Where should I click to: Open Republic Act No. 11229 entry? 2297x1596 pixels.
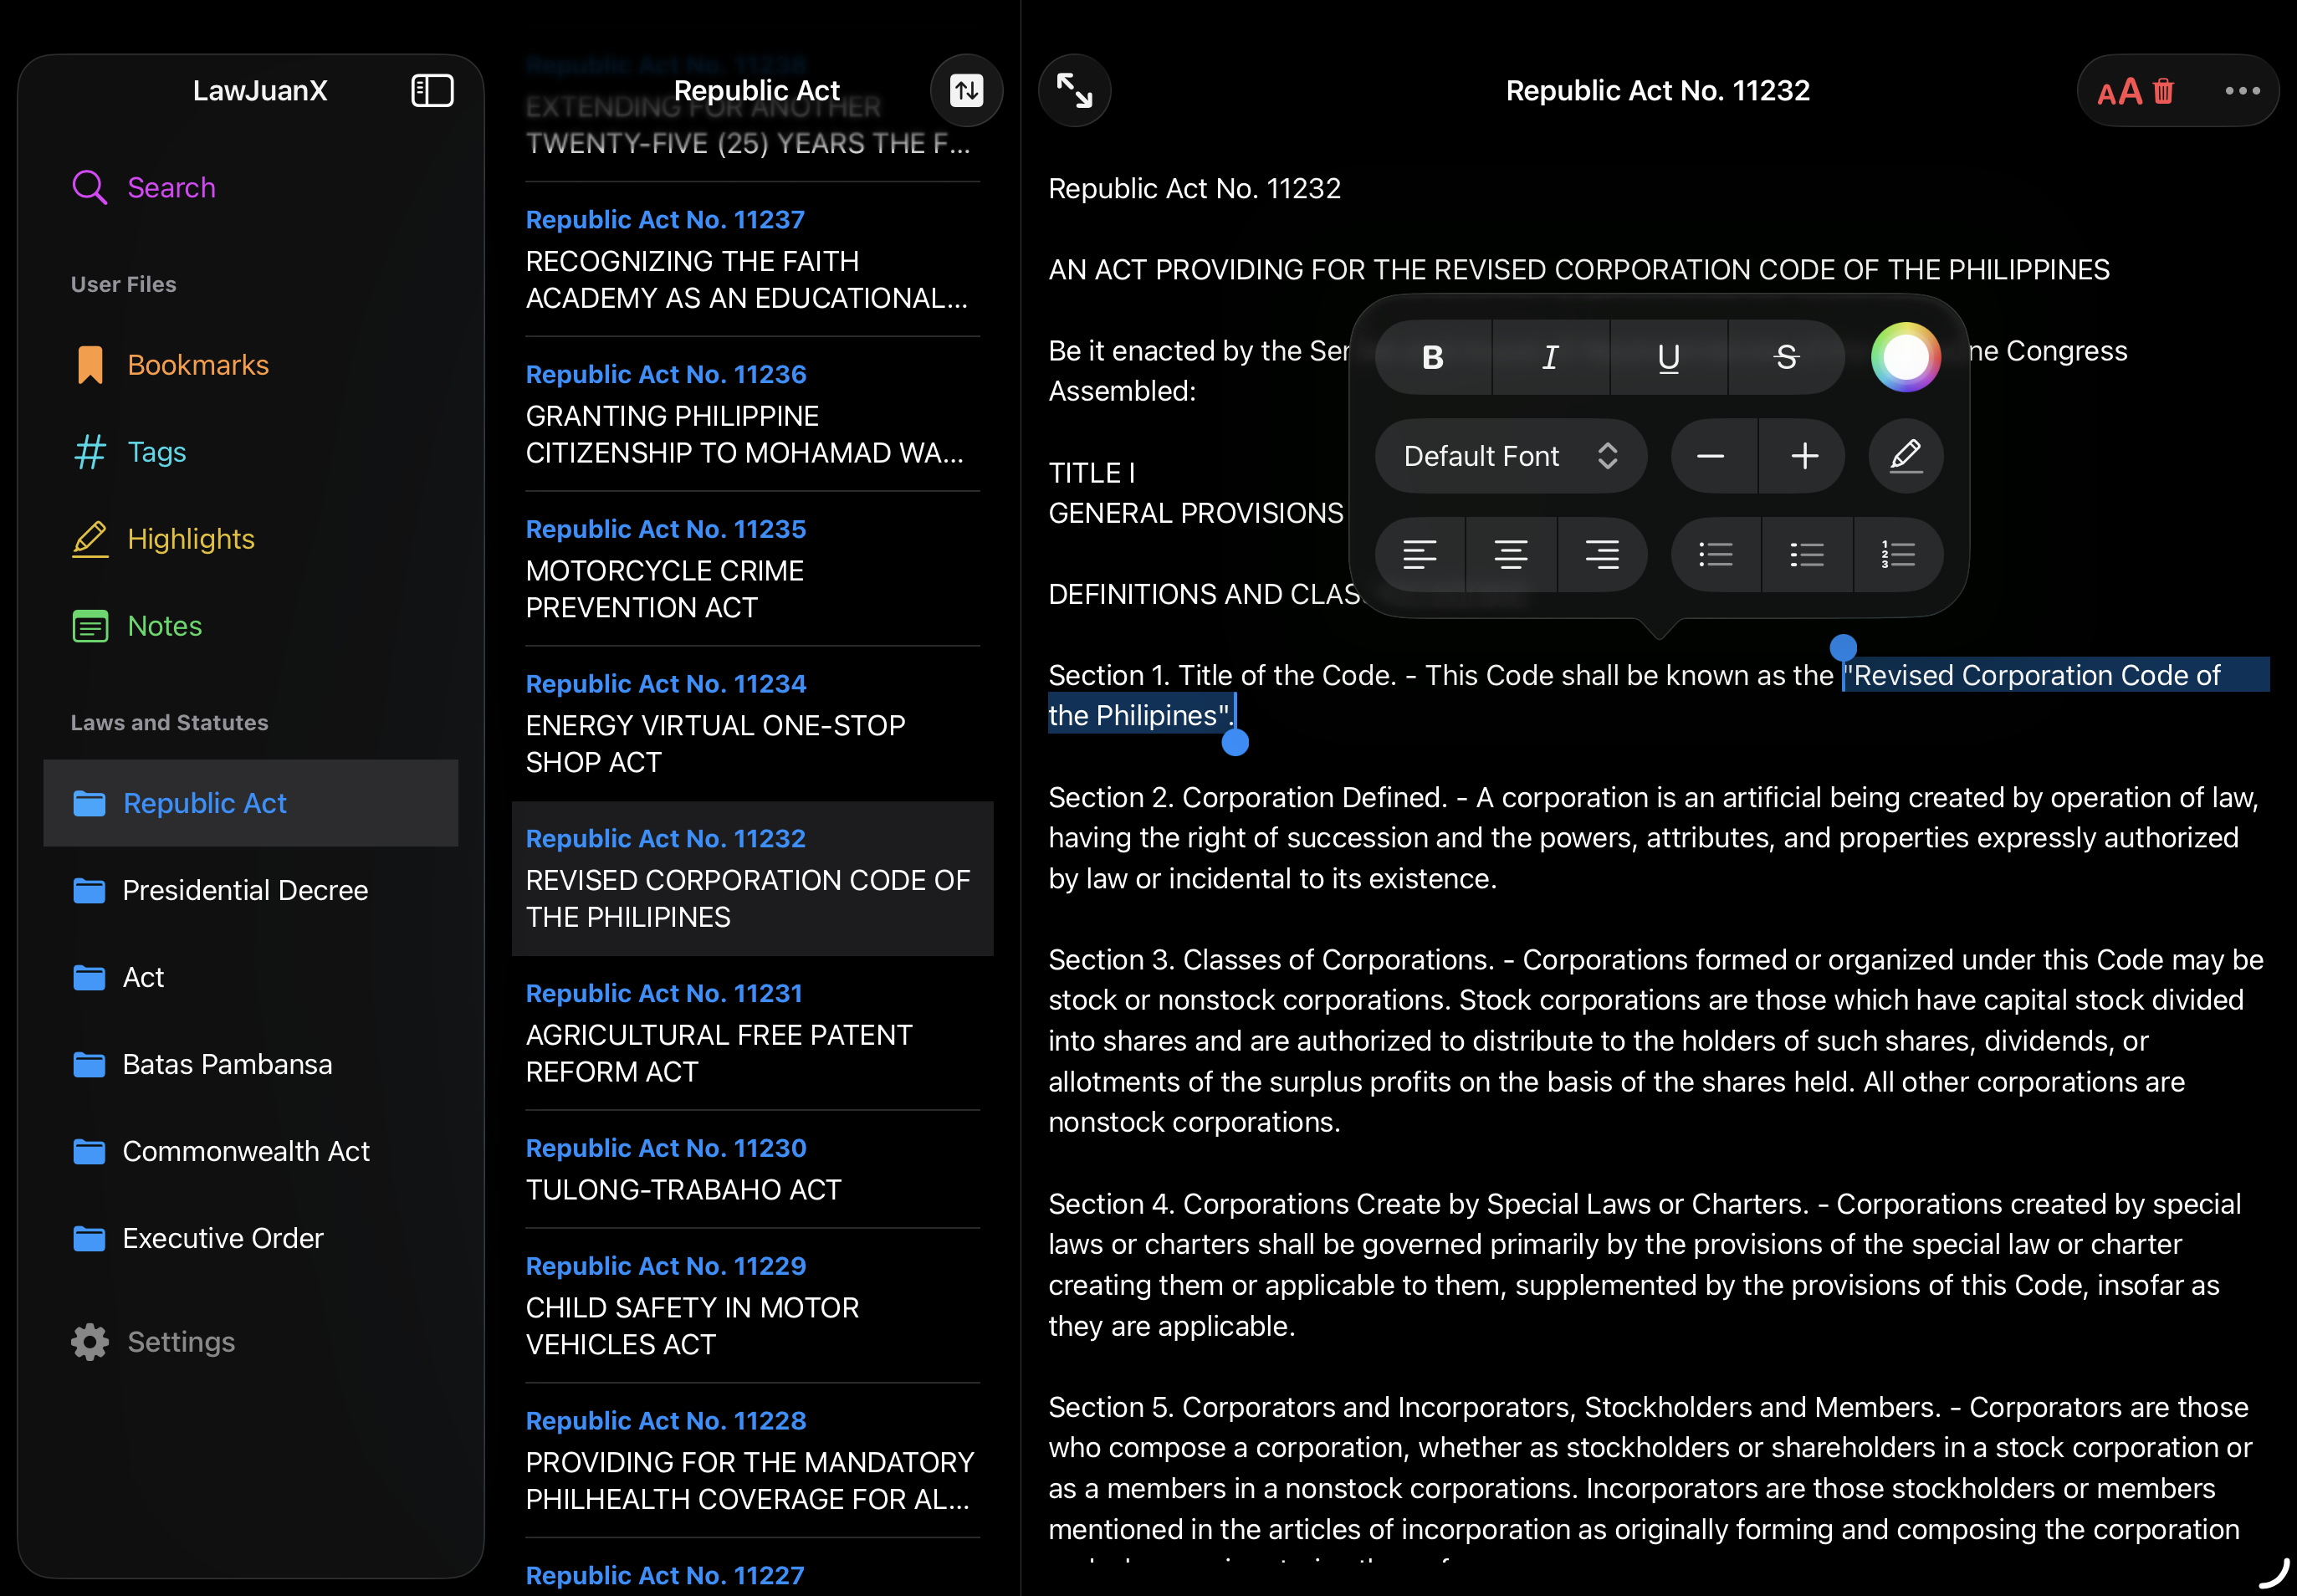pyautogui.click(x=752, y=1306)
